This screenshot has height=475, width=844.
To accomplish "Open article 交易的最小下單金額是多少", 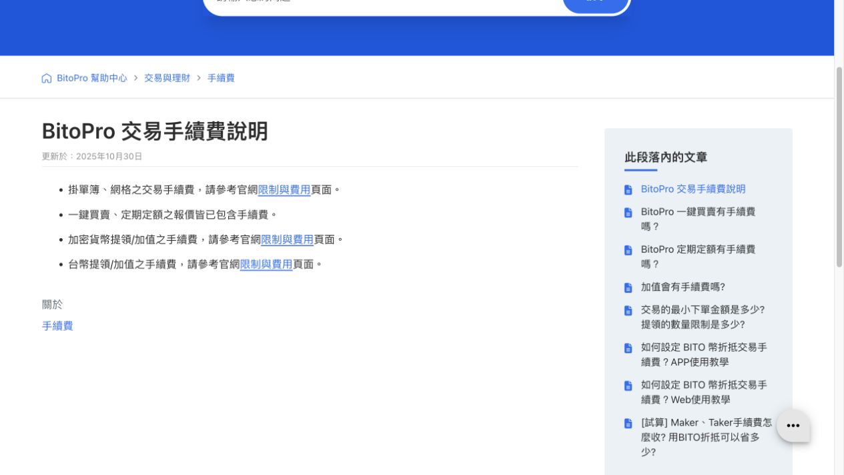I will click(x=703, y=317).
